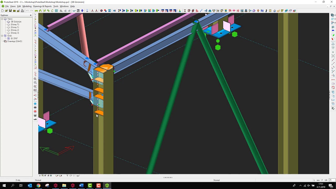
Task: Select the (Storey T) view
Action: click(15, 24)
